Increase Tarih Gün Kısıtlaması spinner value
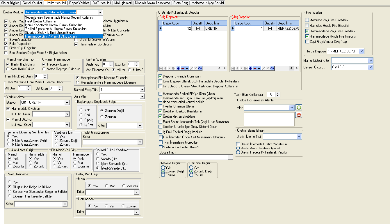This screenshot has height=224, width=390. coord(278,93)
